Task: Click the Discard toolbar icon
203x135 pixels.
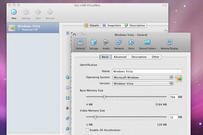Action: [x=50, y=12]
